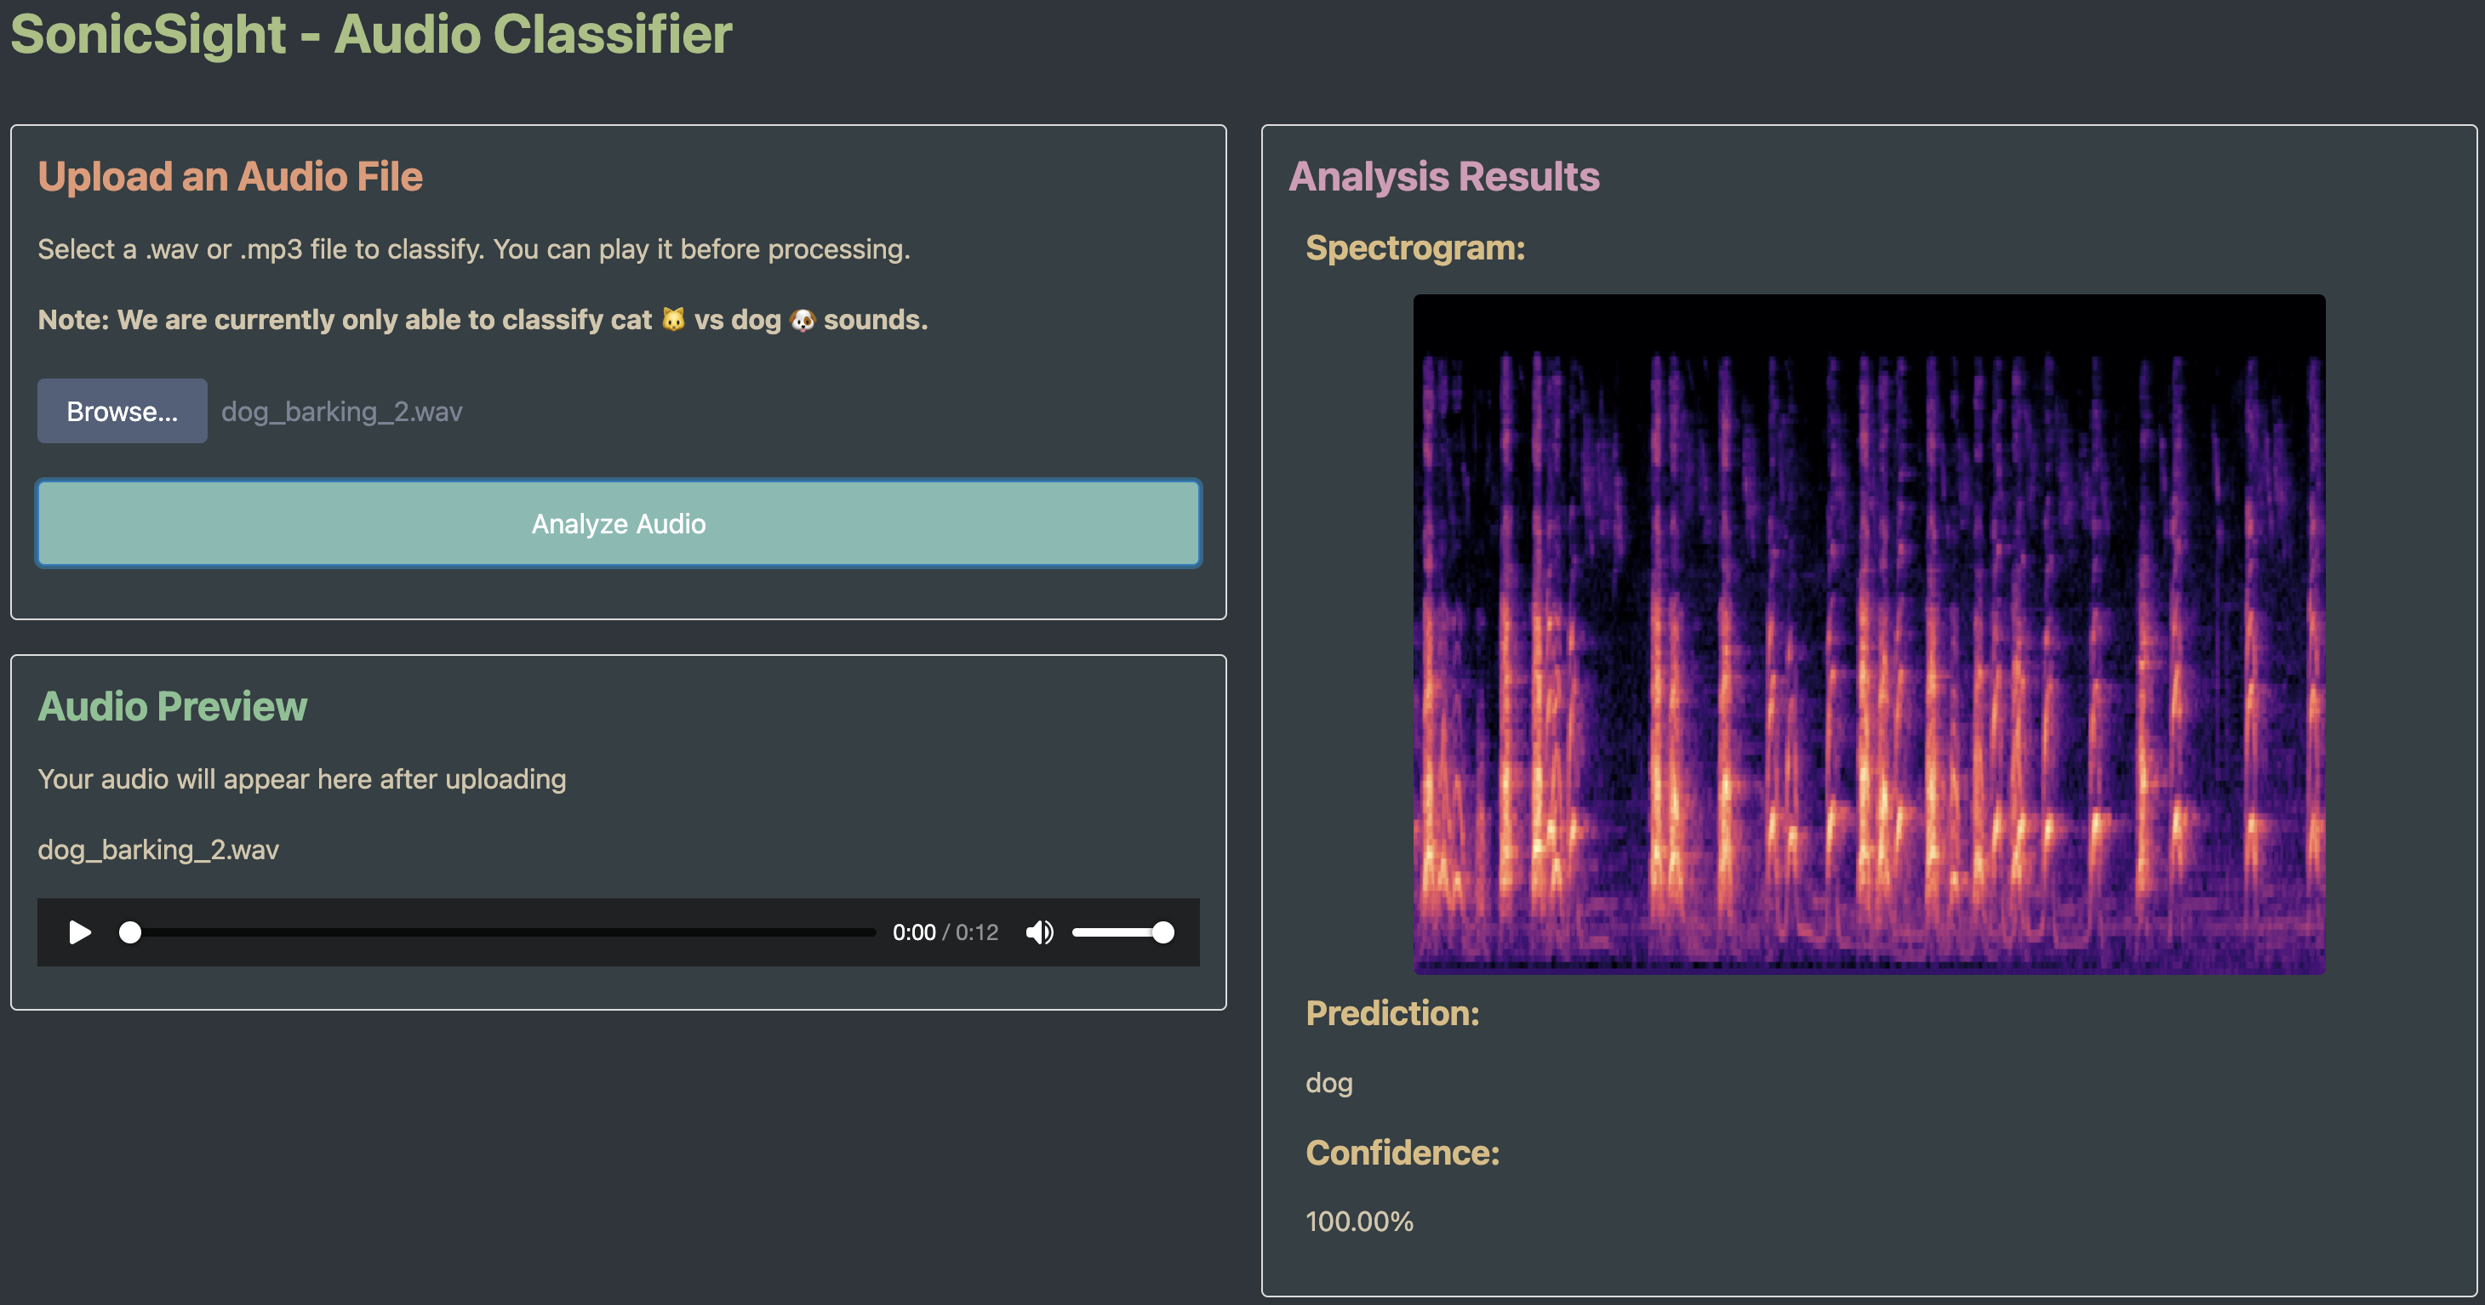This screenshot has height=1305, width=2485.
Task: Click the SonicSight - Audio Classifier title
Action: (x=370, y=35)
